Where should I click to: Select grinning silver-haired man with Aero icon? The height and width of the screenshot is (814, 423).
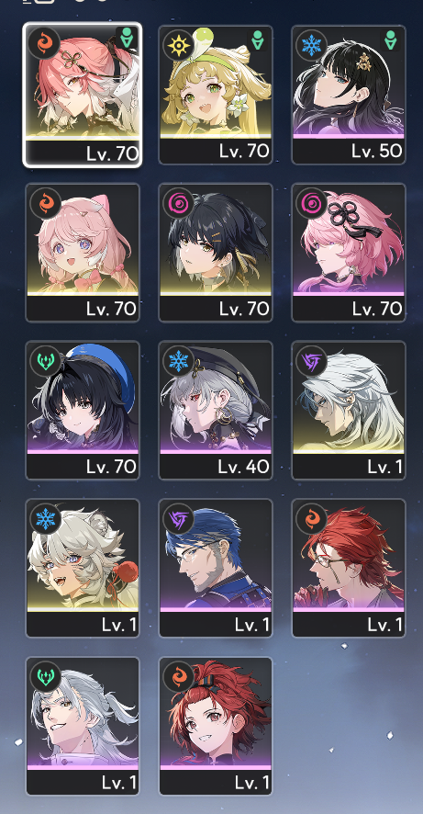coord(83,727)
